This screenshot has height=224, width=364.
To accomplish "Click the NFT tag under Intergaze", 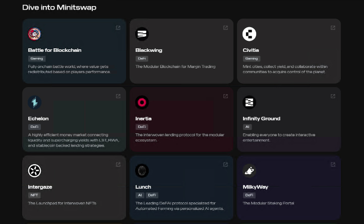I will coord(34,195).
